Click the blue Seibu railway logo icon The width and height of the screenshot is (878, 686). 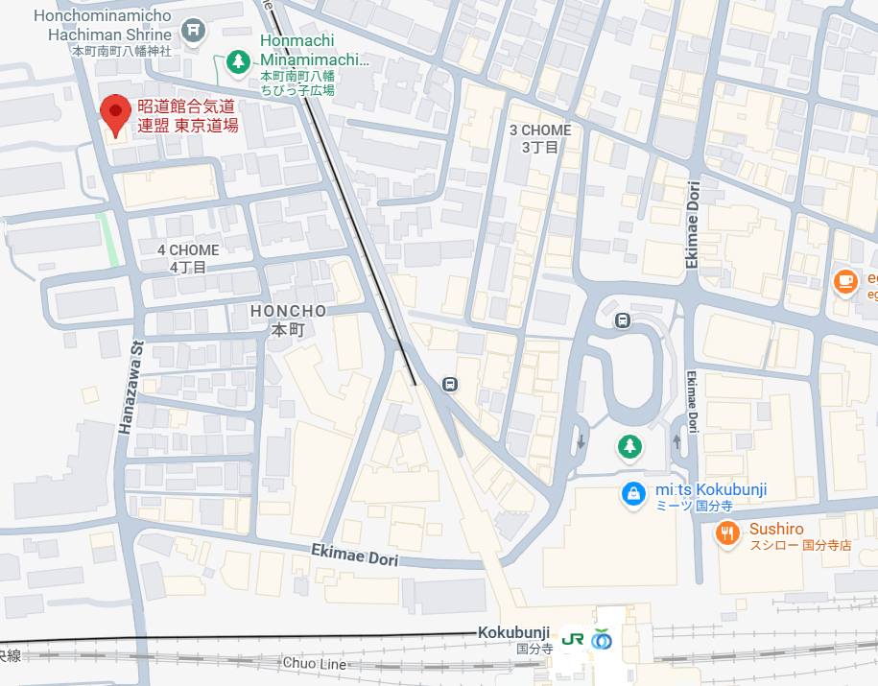pyautogui.click(x=601, y=640)
